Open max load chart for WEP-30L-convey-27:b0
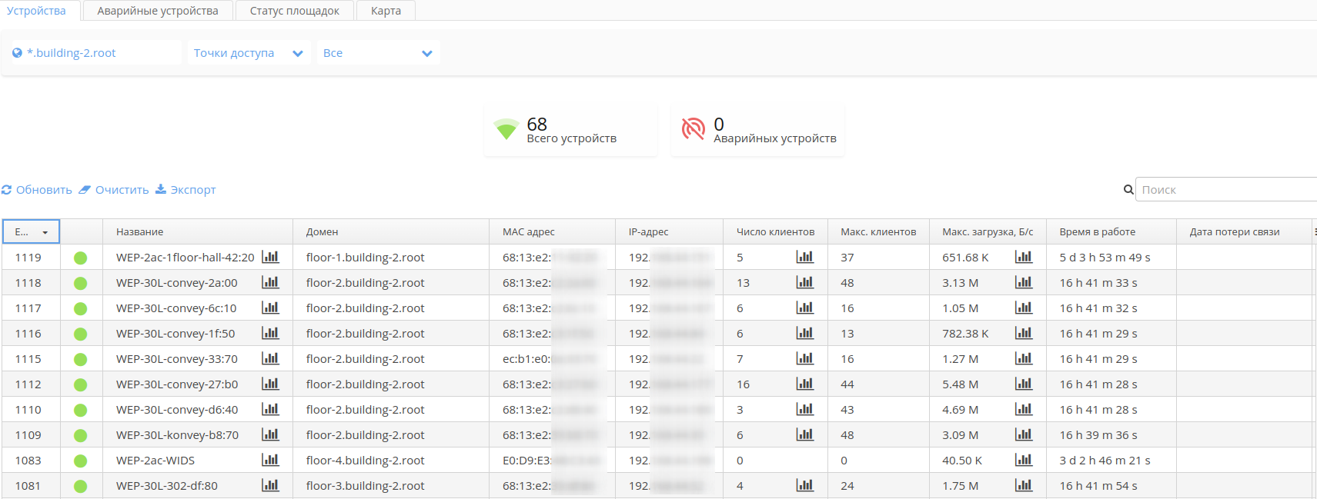This screenshot has width=1317, height=499. [x=1023, y=384]
